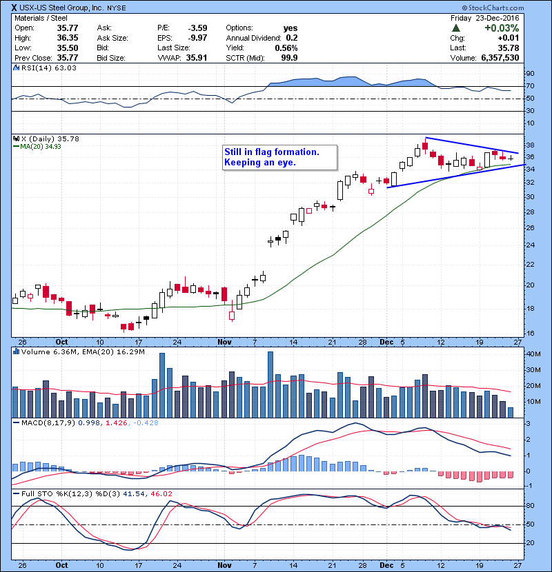Screen dimensions: 552x572
Task: Click the MACD(8,17,9) panel legend icon
Action: tap(16, 422)
